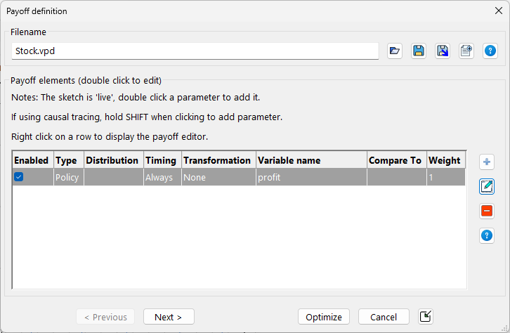Cancel the payoff definition dialog

point(384,317)
